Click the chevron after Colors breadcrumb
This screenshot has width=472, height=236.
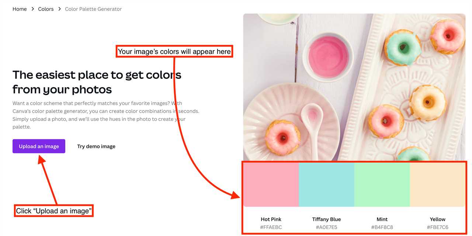[x=59, y=9]
